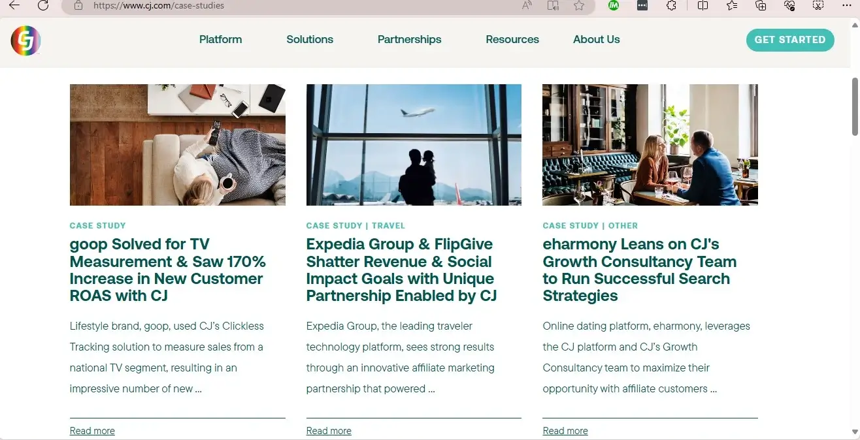Click the CASE STUDY | OTHER label
This screenshot has width=860, height=440.
590,225
